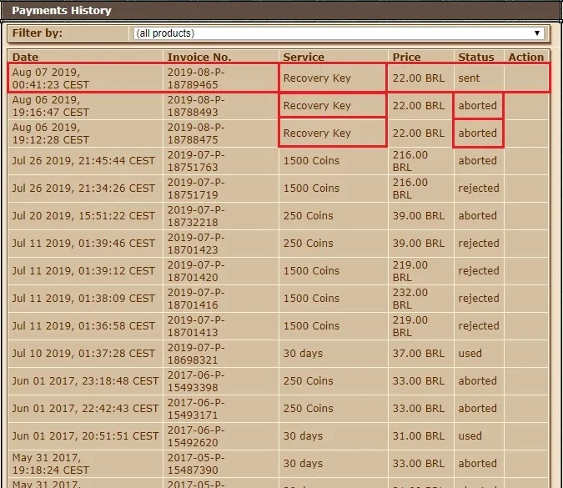563x488 pixels.
Task: Click 1500 Coins in invoice 18751763 row
Action: 311,160
